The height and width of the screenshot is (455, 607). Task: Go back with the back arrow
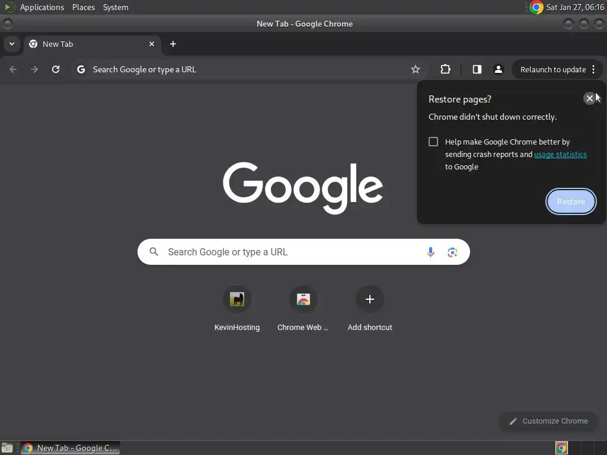(x=13, y=69)
